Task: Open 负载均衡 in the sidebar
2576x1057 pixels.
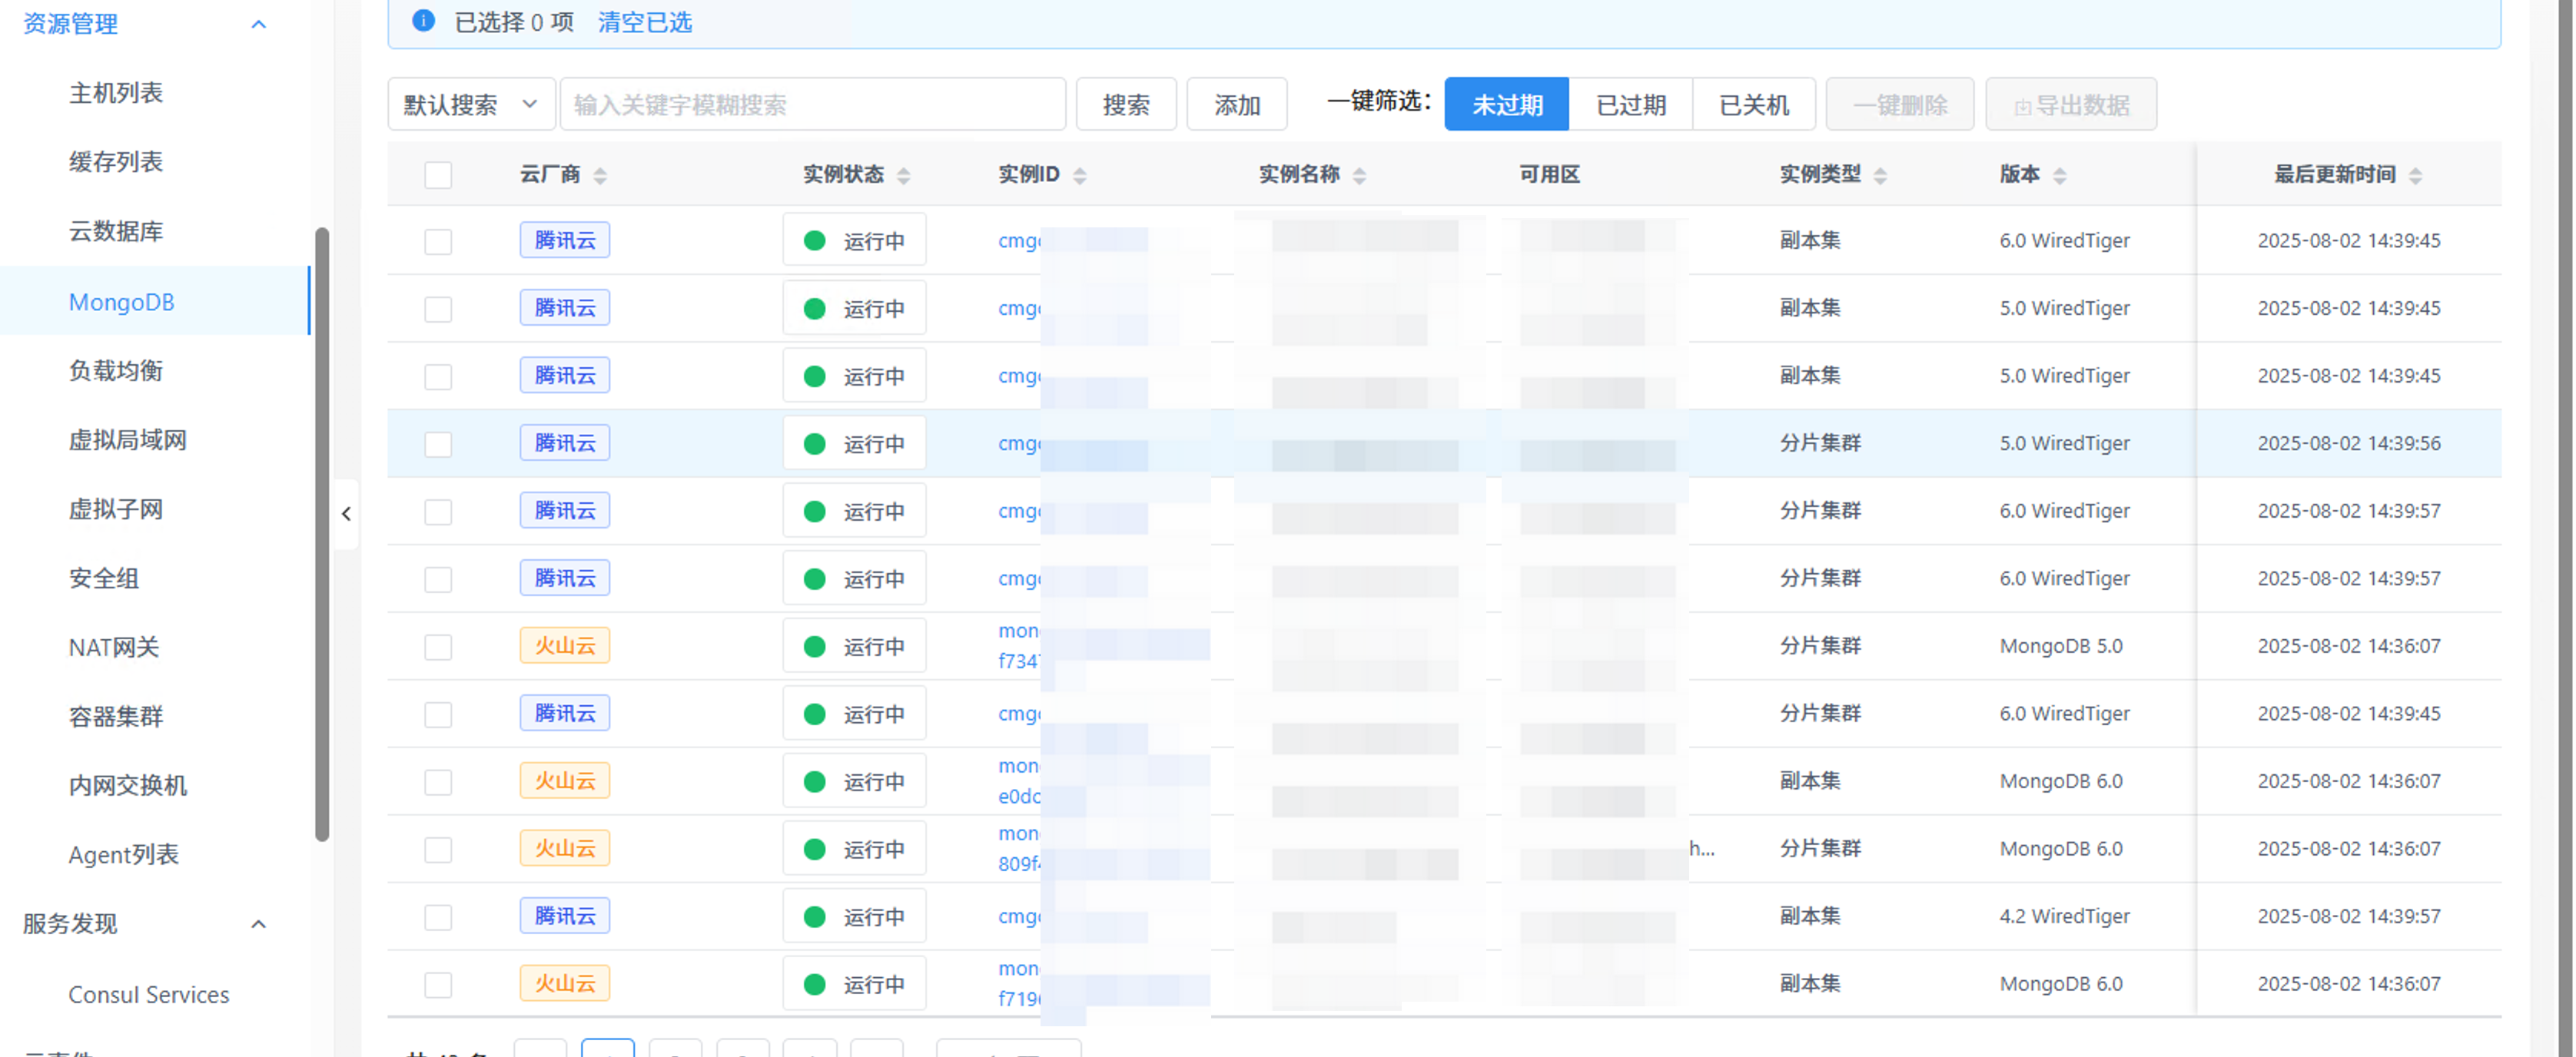Action: (x=116, y=371)
